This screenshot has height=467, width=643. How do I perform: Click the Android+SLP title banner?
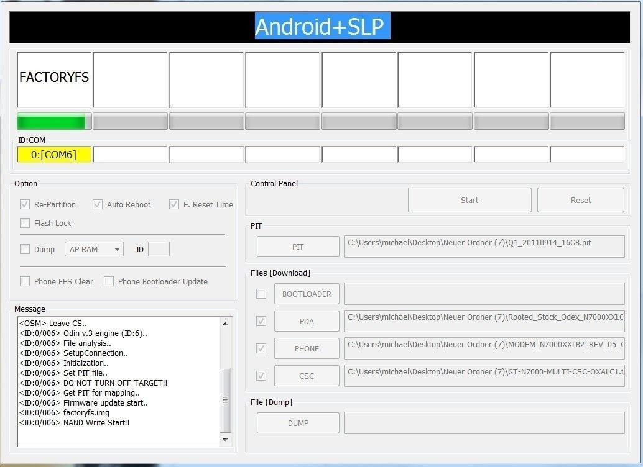coord(320,27)
